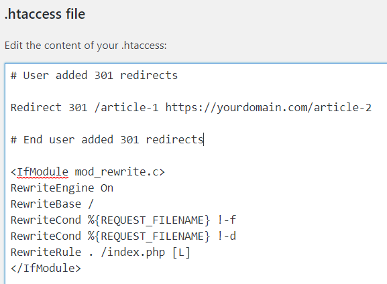Screen dimensions: 387x284
Task: Click the blank line above '<IfModule mod_rewrite.c>'
Action: pyautogui.click(x=197, y=156)
